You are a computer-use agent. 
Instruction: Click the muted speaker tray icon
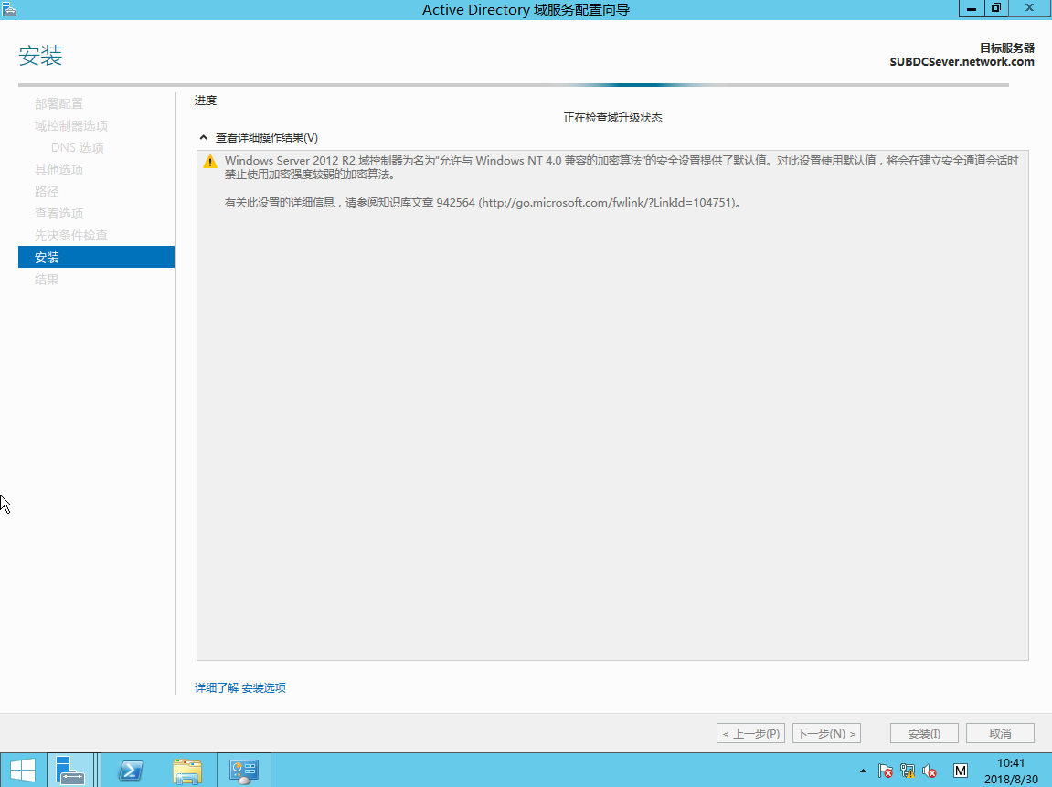click(930, 771)
